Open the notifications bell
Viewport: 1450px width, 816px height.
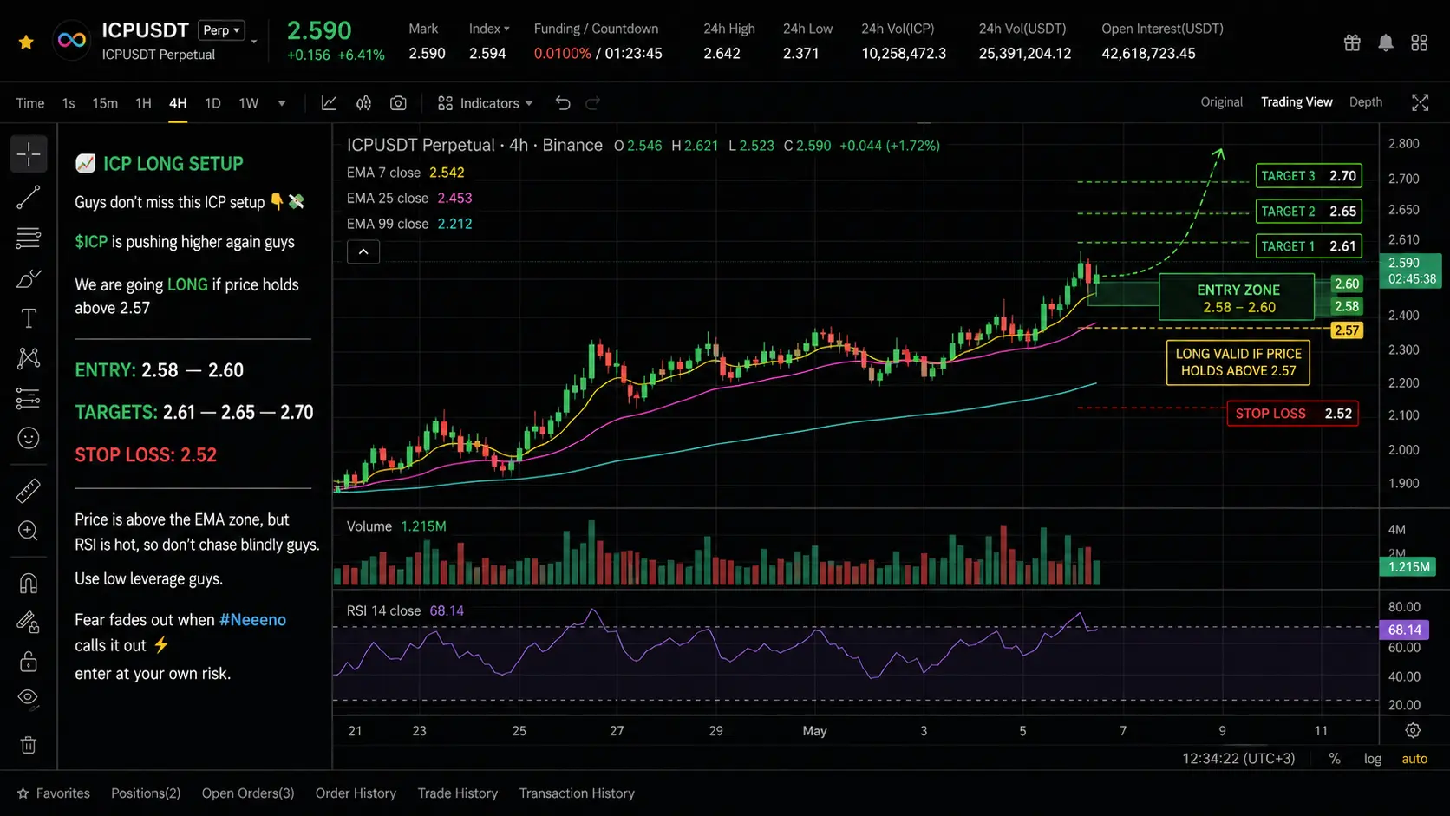point(1386,42)
